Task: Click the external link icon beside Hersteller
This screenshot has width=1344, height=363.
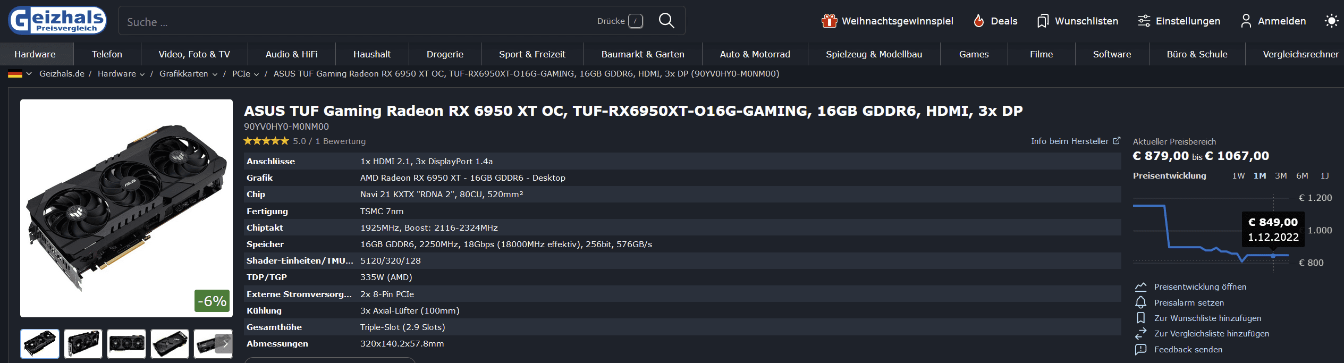Action: pyautogui.click(x=1117, y=140)
